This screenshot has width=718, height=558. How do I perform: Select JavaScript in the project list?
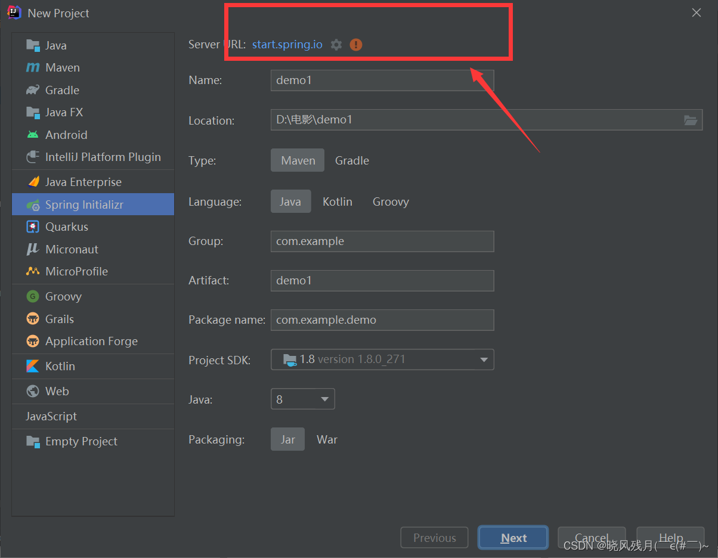tap(93, 416)
